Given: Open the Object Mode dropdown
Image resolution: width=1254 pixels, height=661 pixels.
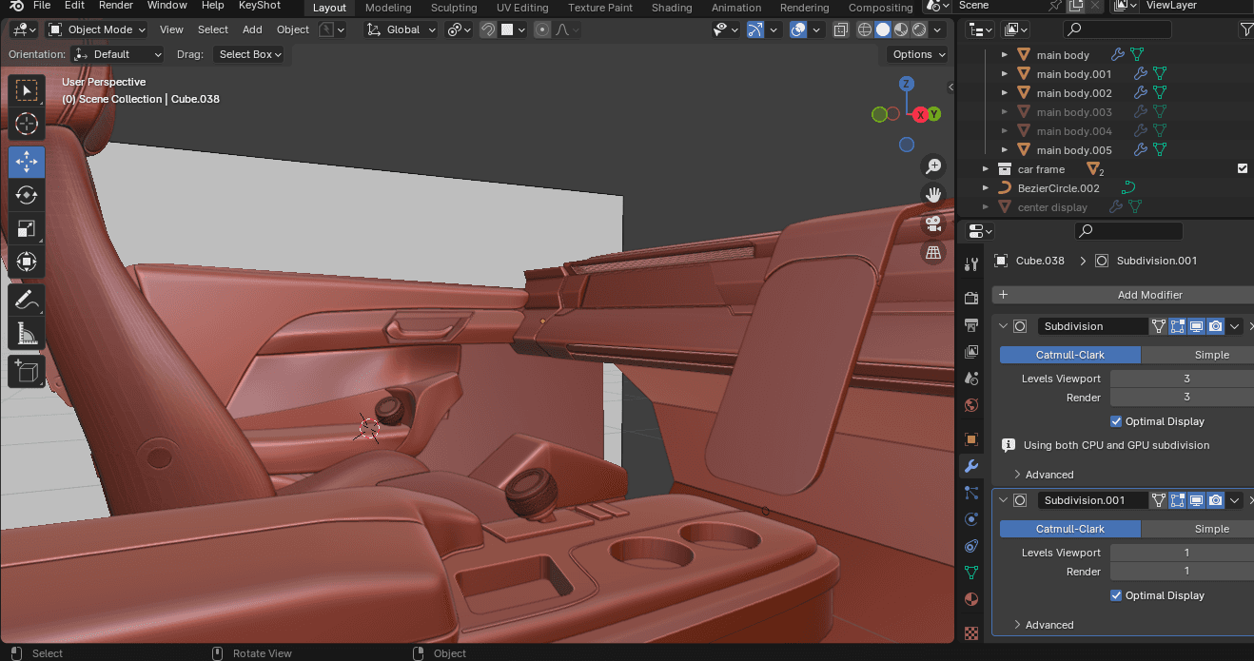Looking at the screenshot, I should [x=97, y=29].
